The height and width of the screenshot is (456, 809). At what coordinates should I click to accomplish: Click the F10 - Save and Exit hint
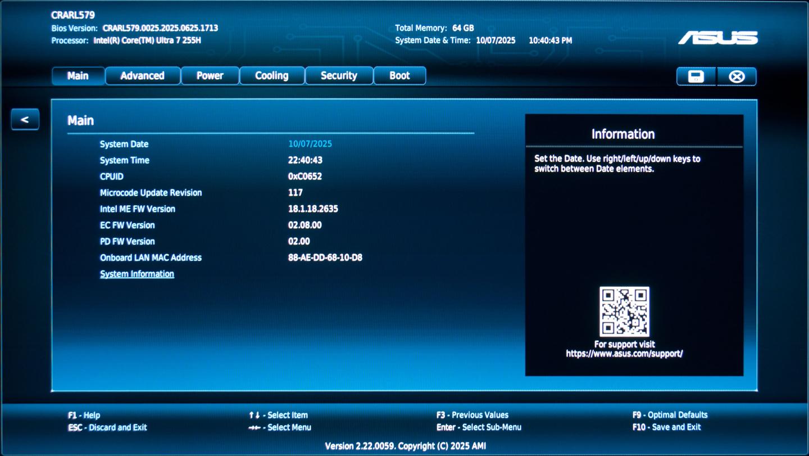666,427
